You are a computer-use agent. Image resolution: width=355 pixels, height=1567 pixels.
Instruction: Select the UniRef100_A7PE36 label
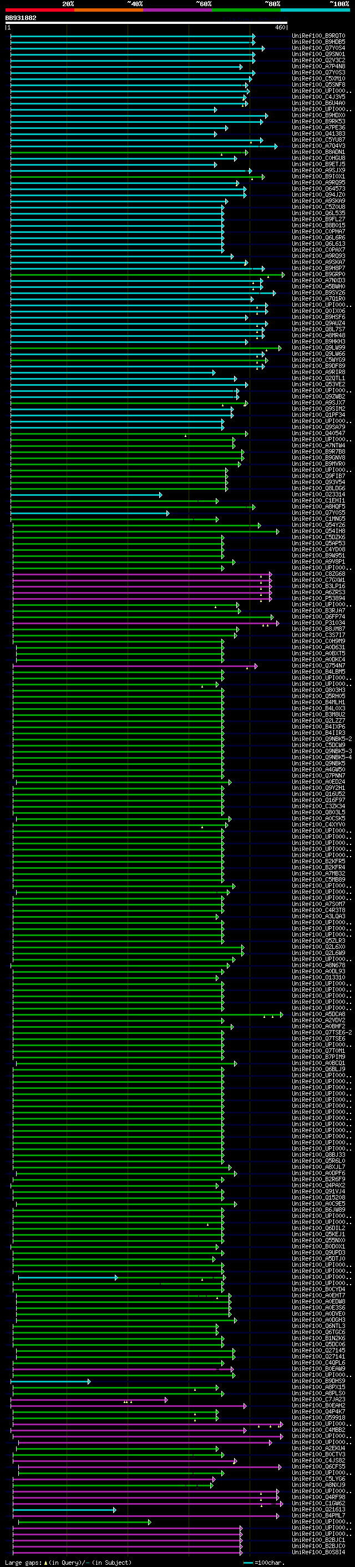(x=318, y=128)
